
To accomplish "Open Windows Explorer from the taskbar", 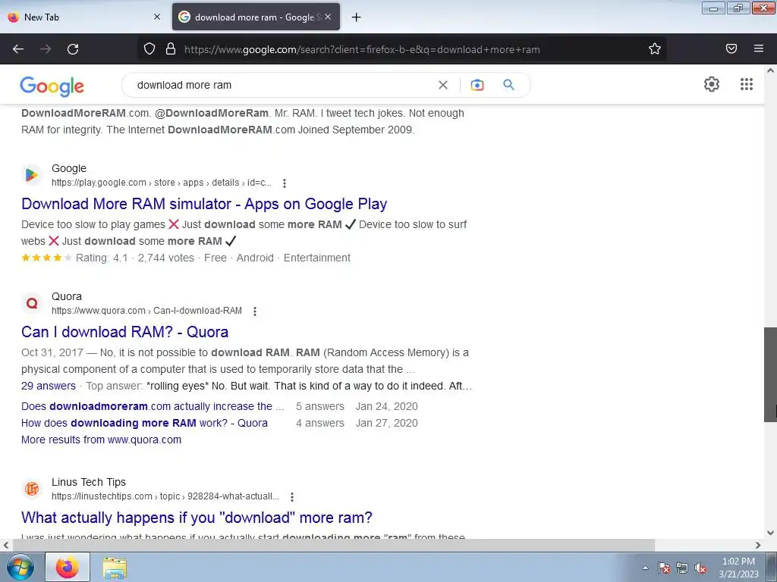I will [x=115, y=568].
